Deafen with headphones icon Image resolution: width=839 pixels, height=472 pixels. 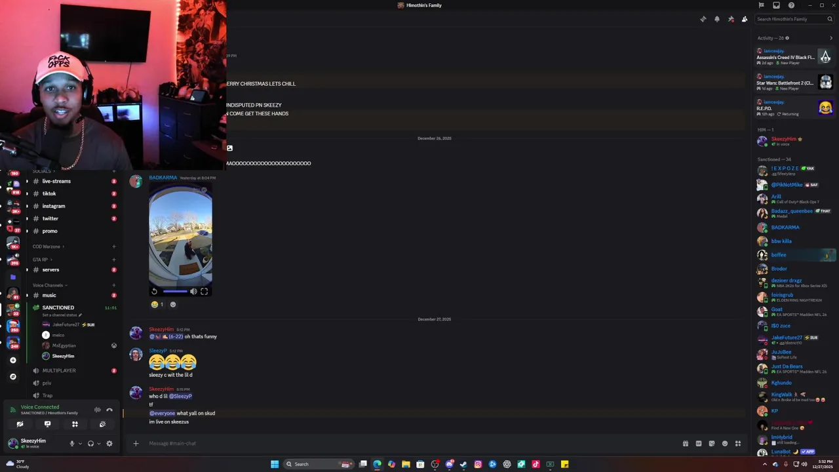point(90,444)
